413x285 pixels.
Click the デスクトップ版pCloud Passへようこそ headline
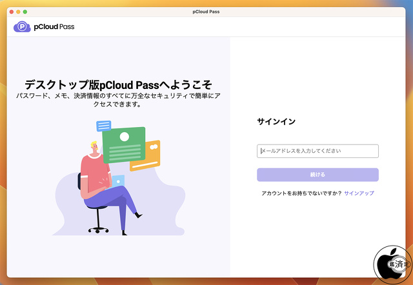(x=119, y=85)
